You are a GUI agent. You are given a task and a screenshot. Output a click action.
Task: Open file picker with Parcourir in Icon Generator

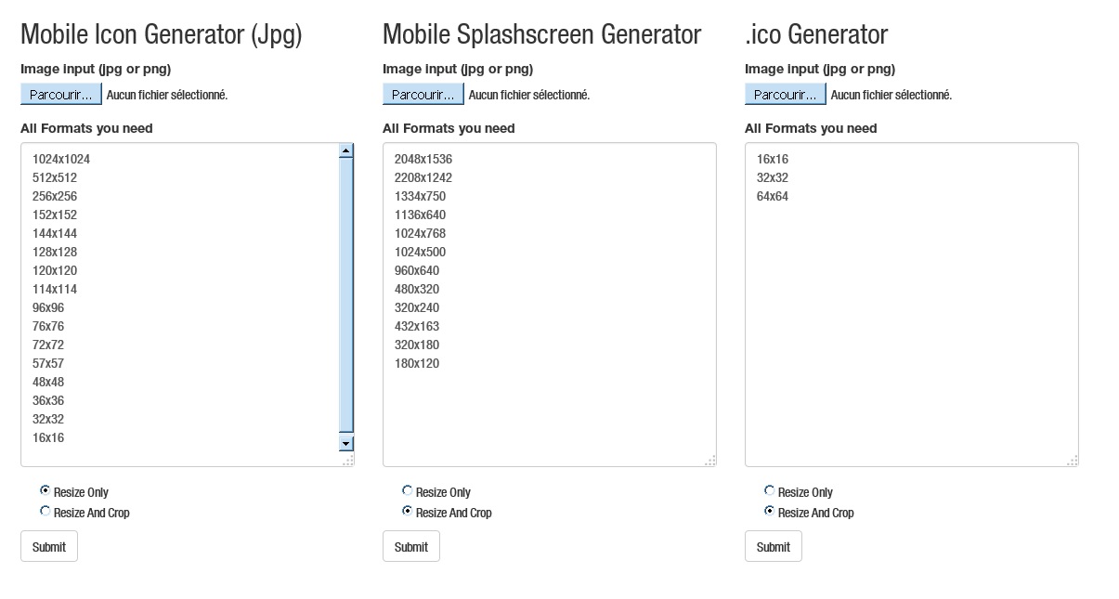pyautogui.click(x=60, y=93)
